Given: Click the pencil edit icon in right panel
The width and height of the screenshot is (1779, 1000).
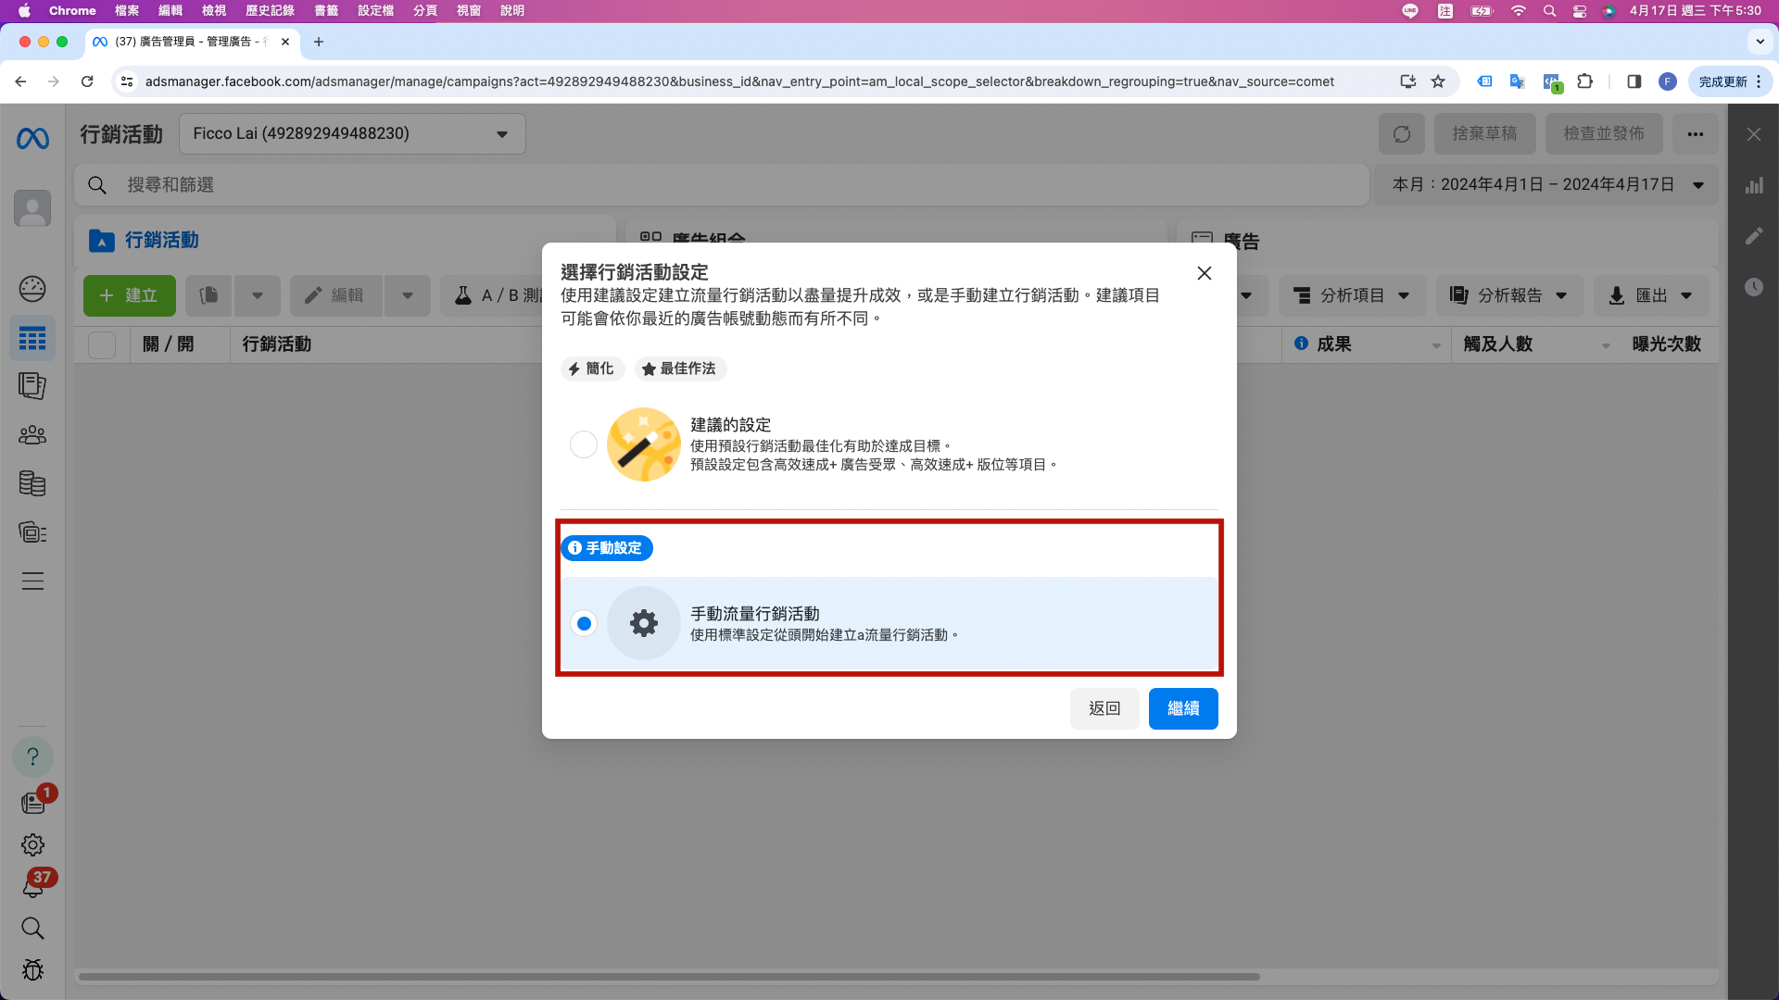Looking at the screenshot, I should coord(1754,236).
